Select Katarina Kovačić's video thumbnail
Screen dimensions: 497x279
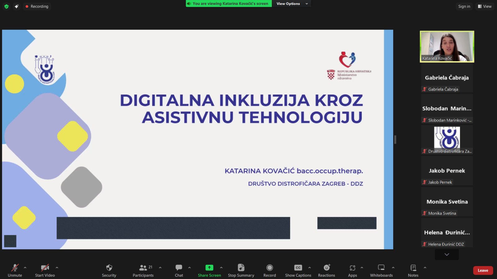click(447, 46)
